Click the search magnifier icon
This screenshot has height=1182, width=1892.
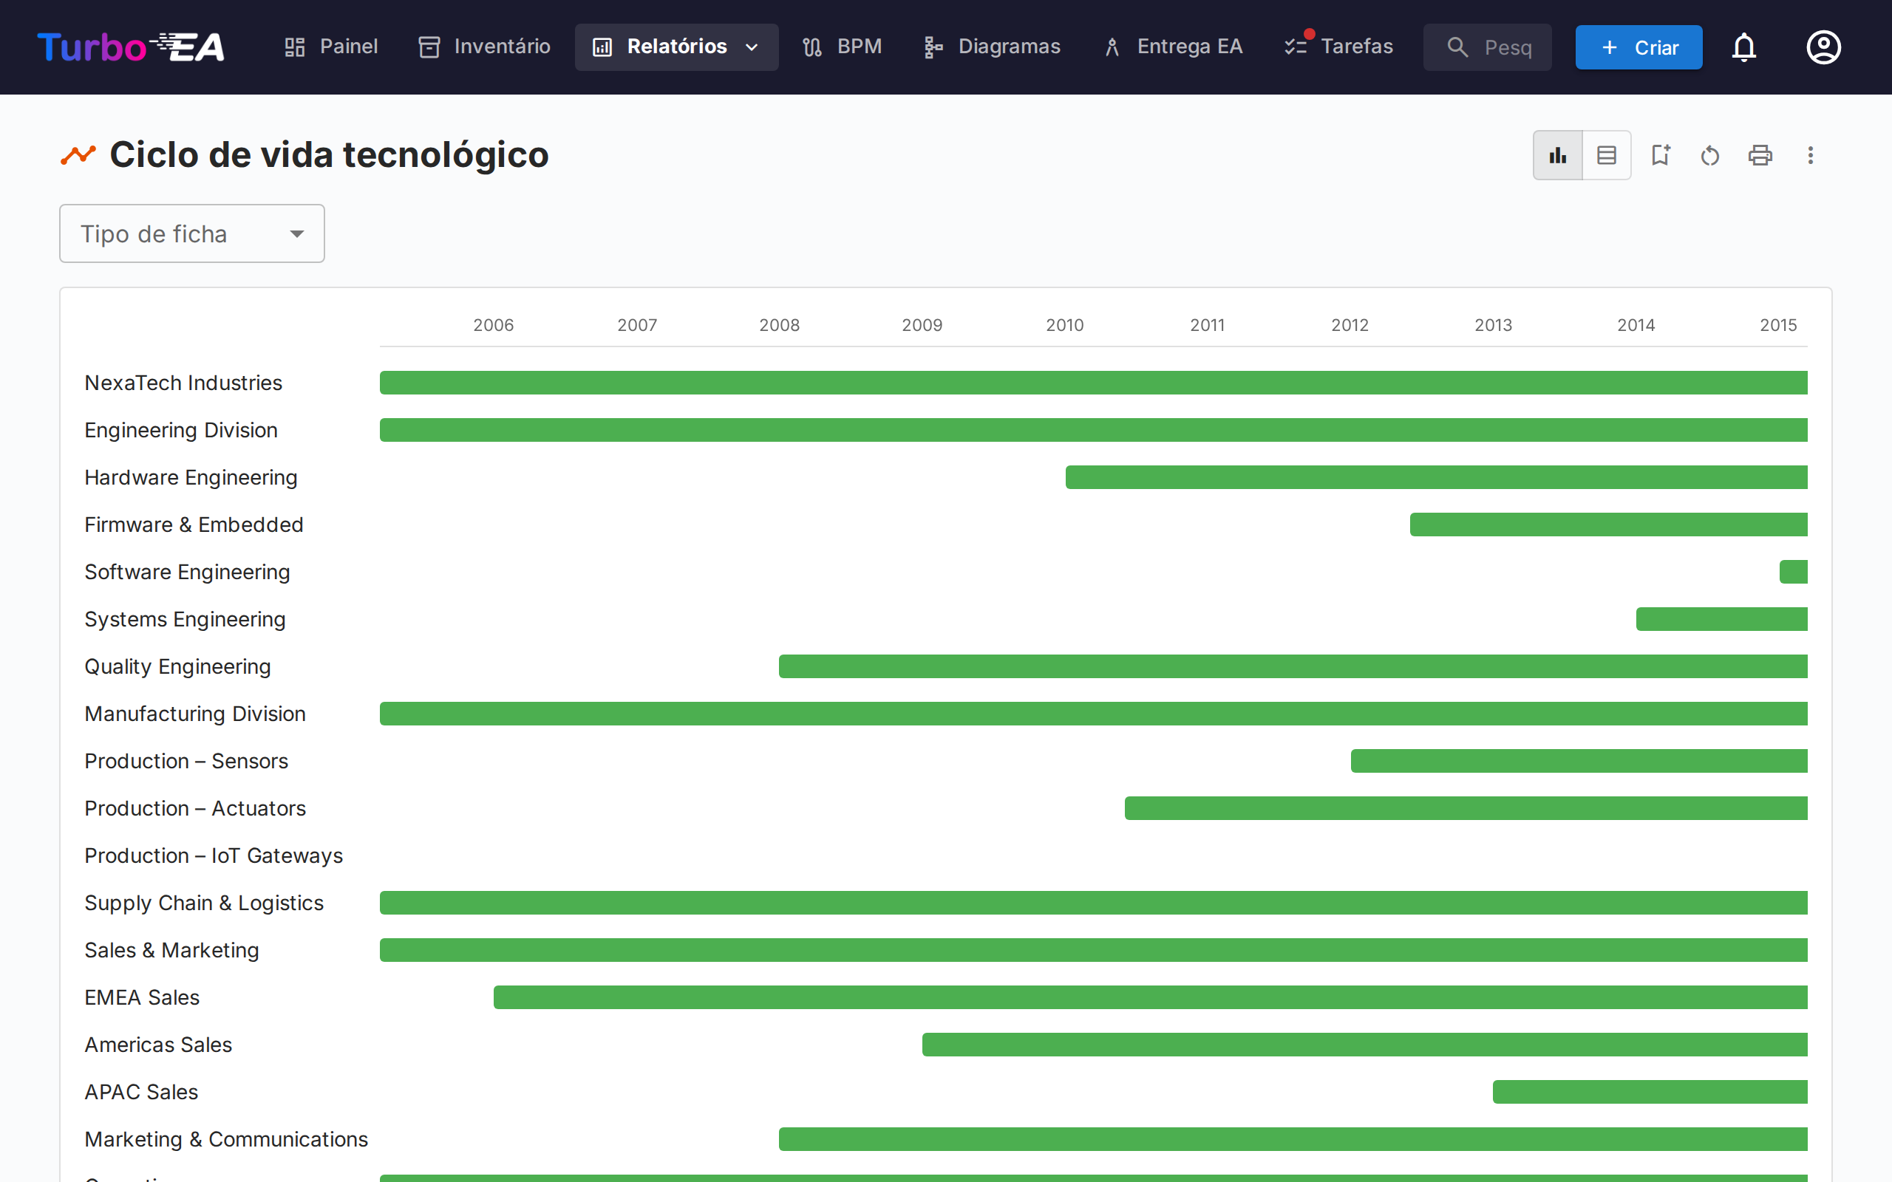(1457, 48)
